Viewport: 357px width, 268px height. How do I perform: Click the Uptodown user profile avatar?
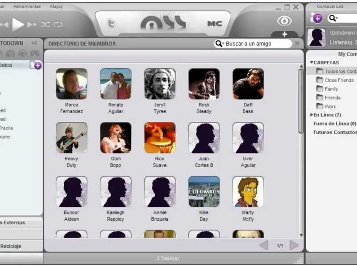pyautogui.click(x=316, y=38)
